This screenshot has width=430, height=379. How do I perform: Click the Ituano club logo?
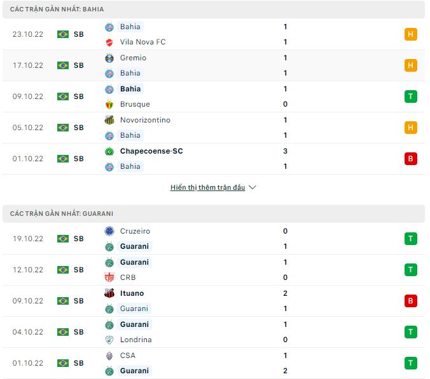(109, 293)
